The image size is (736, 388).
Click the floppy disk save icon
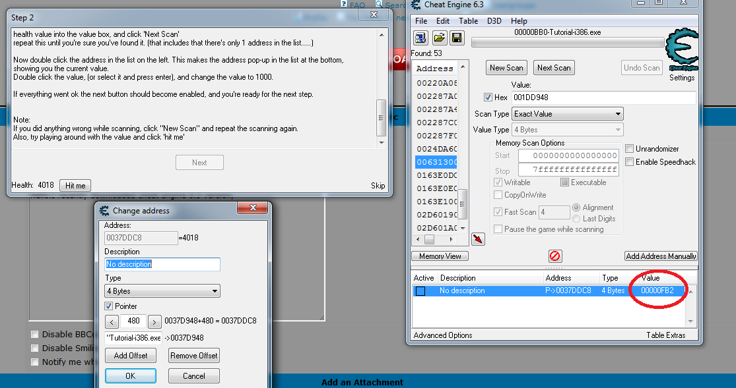(x=457, y=38)
